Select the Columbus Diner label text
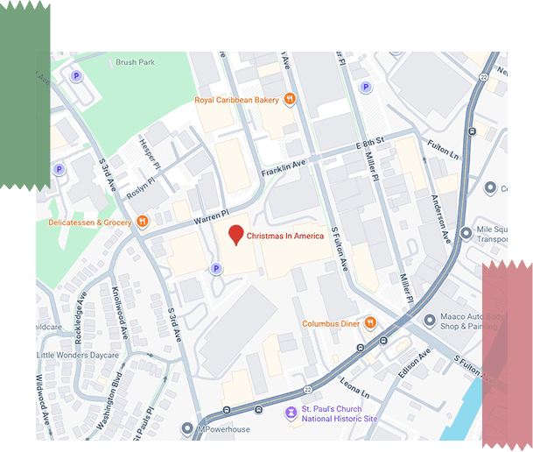Viewport: 533px width, 452px height. [331, 323]
